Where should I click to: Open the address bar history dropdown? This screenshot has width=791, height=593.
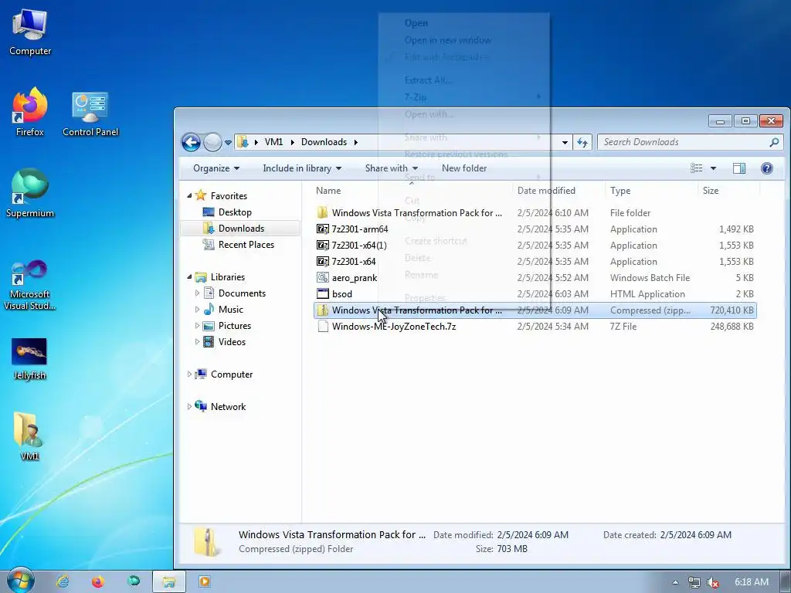tap(565, 143)
